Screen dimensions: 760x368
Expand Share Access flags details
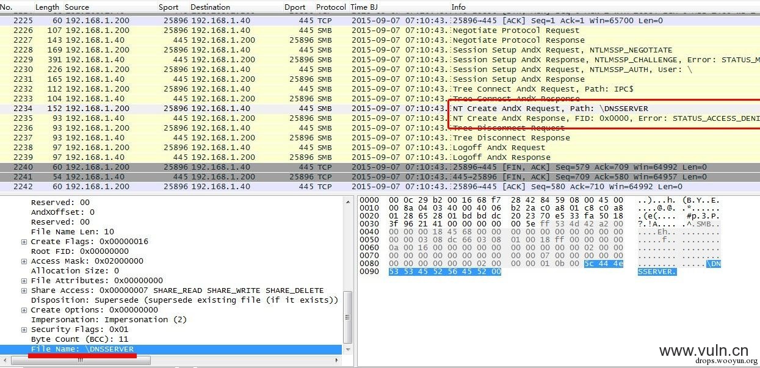click(24, 290)
